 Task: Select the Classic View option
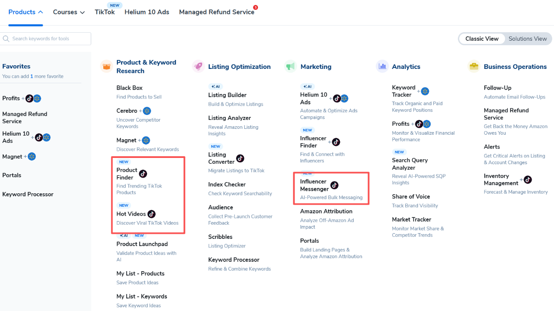pos(482,39)
